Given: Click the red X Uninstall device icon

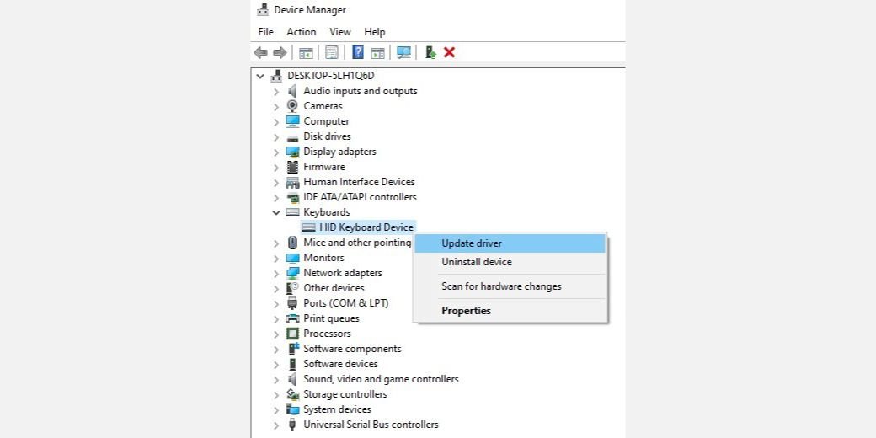Looking at the screenshot, I should (450, 52).
